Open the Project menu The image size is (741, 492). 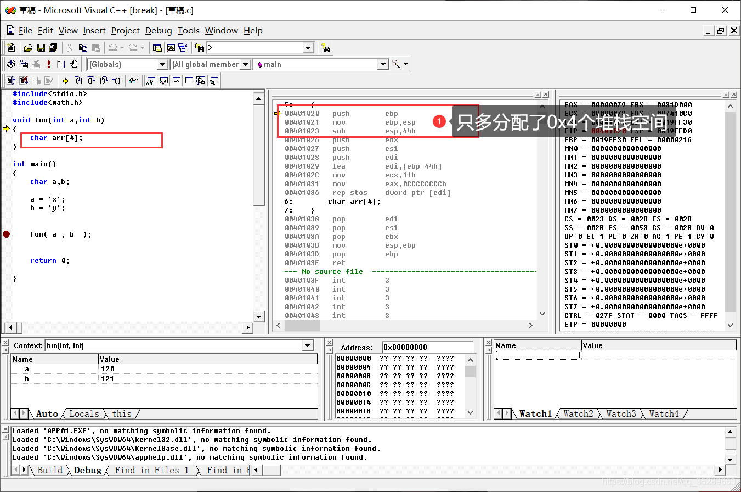coord(126,31)
